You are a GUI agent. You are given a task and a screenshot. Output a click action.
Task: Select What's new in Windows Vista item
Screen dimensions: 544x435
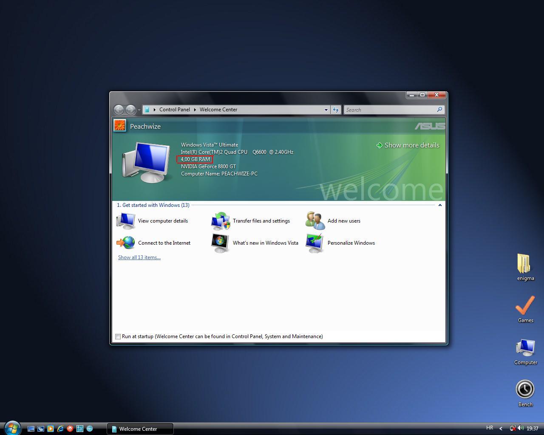255,243
